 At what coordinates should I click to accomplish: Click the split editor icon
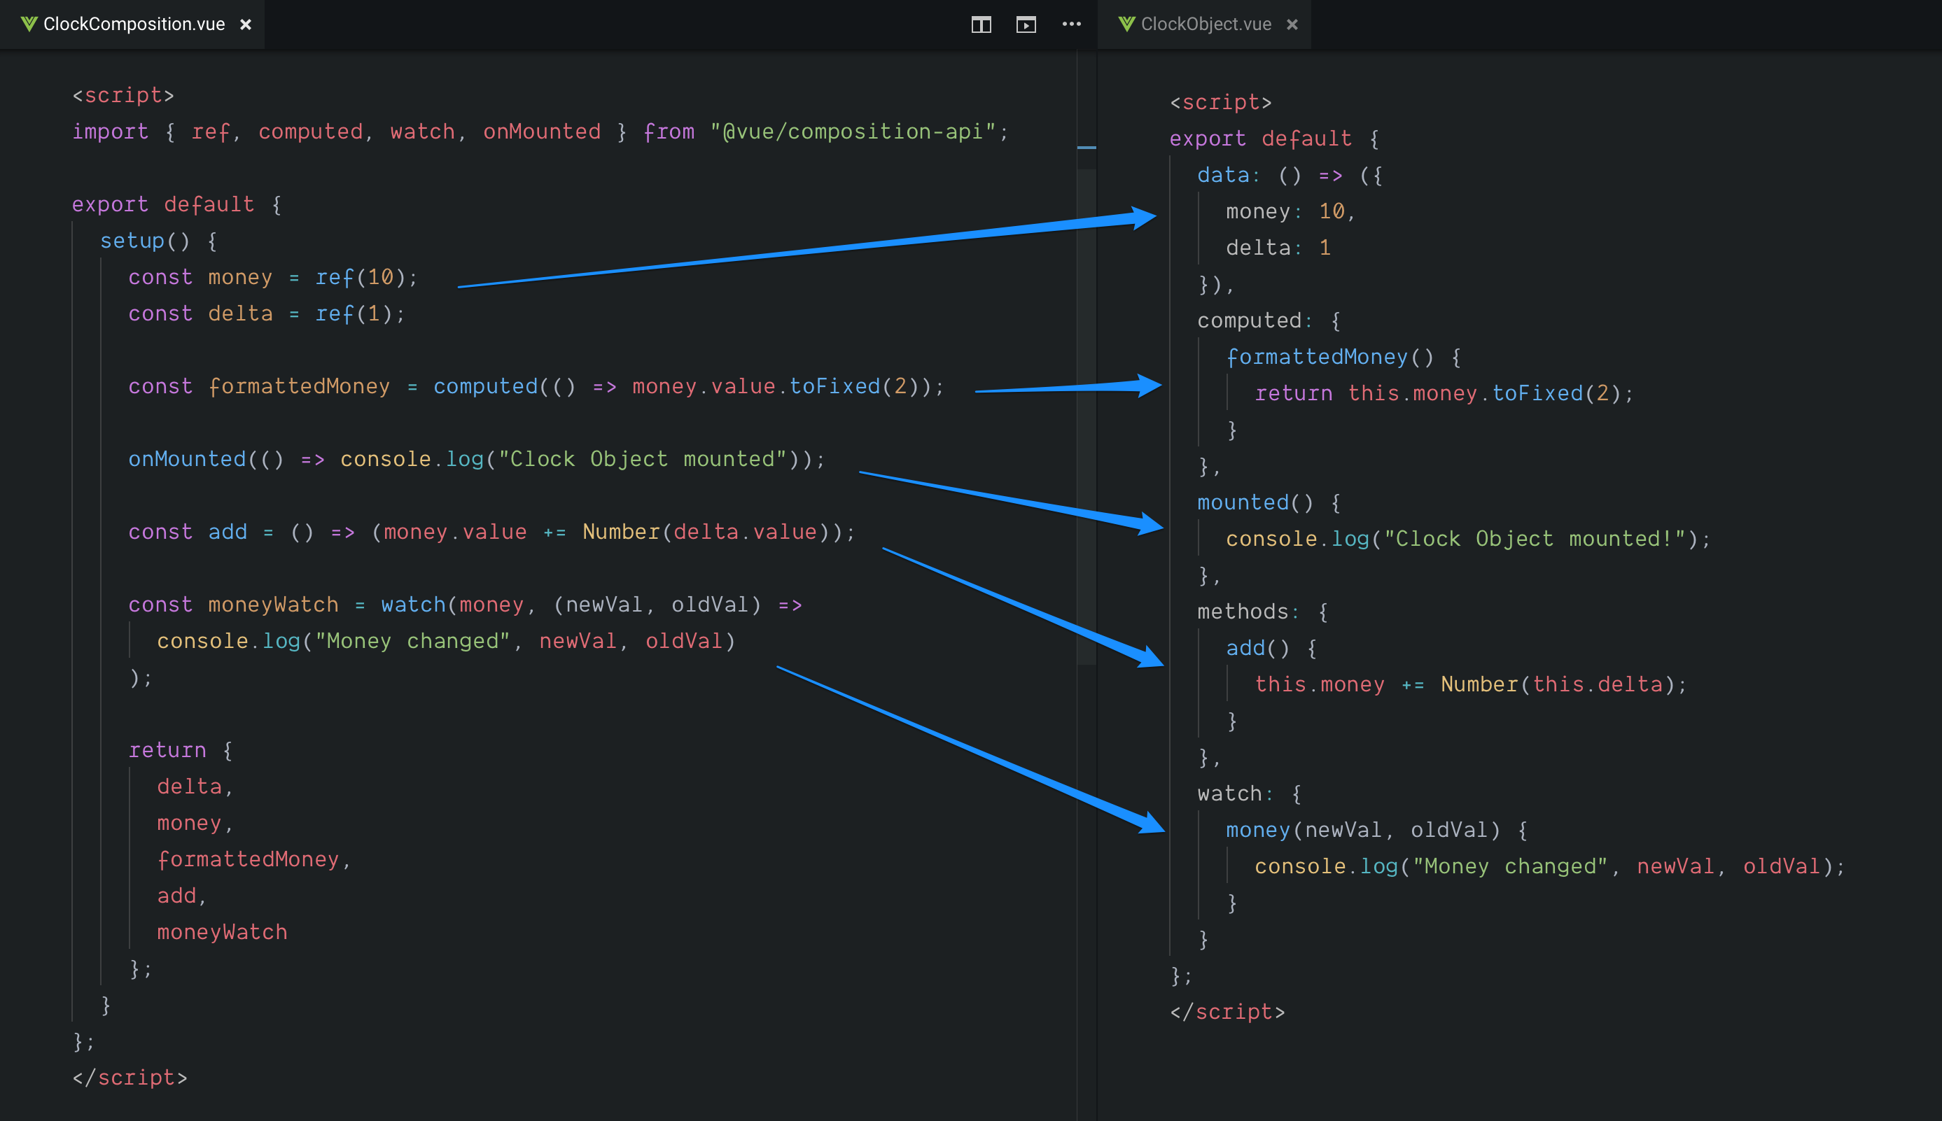[981, 24]
